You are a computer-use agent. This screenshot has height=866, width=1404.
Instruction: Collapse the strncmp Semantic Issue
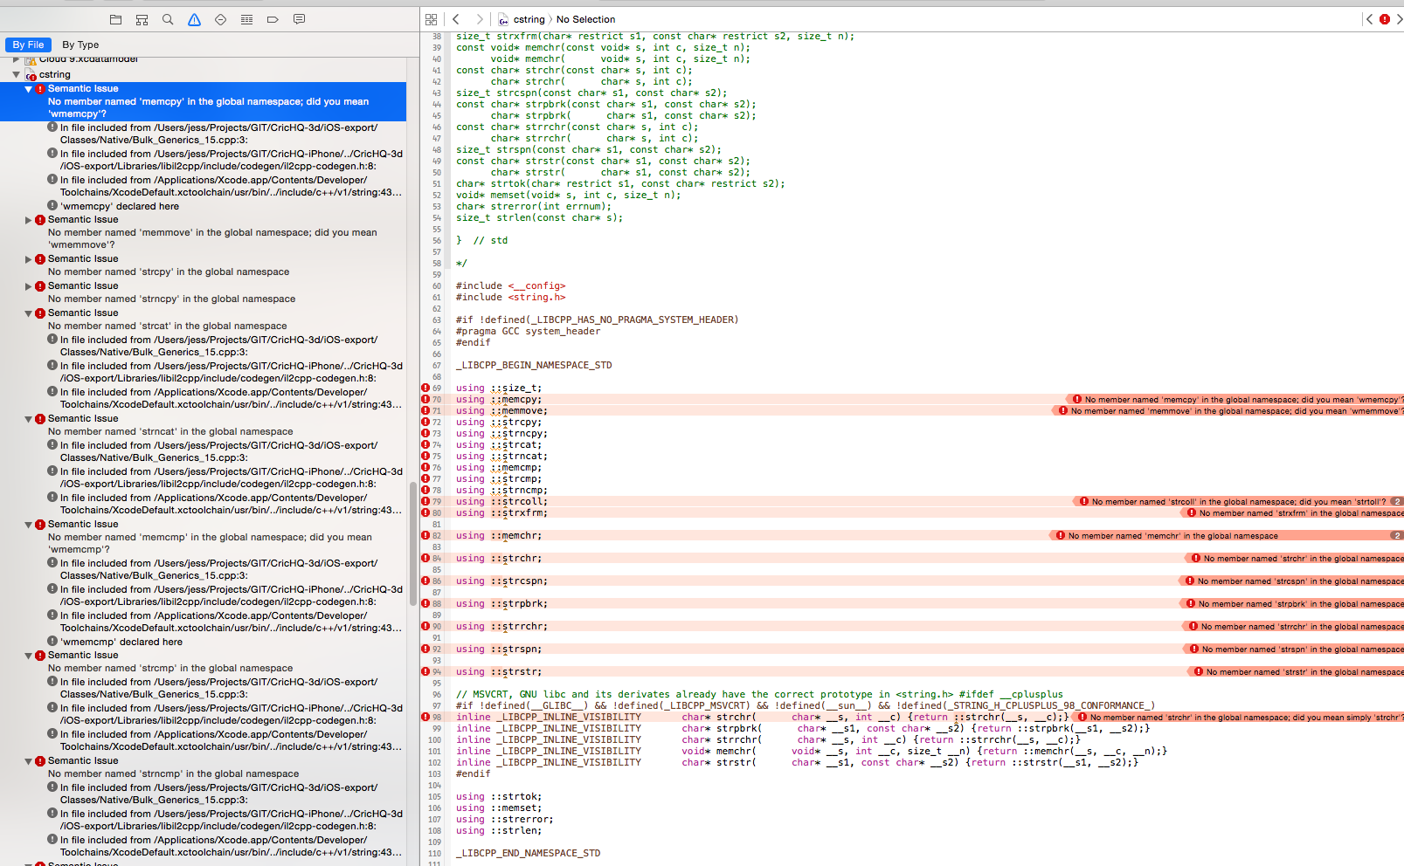coord(28,761)
